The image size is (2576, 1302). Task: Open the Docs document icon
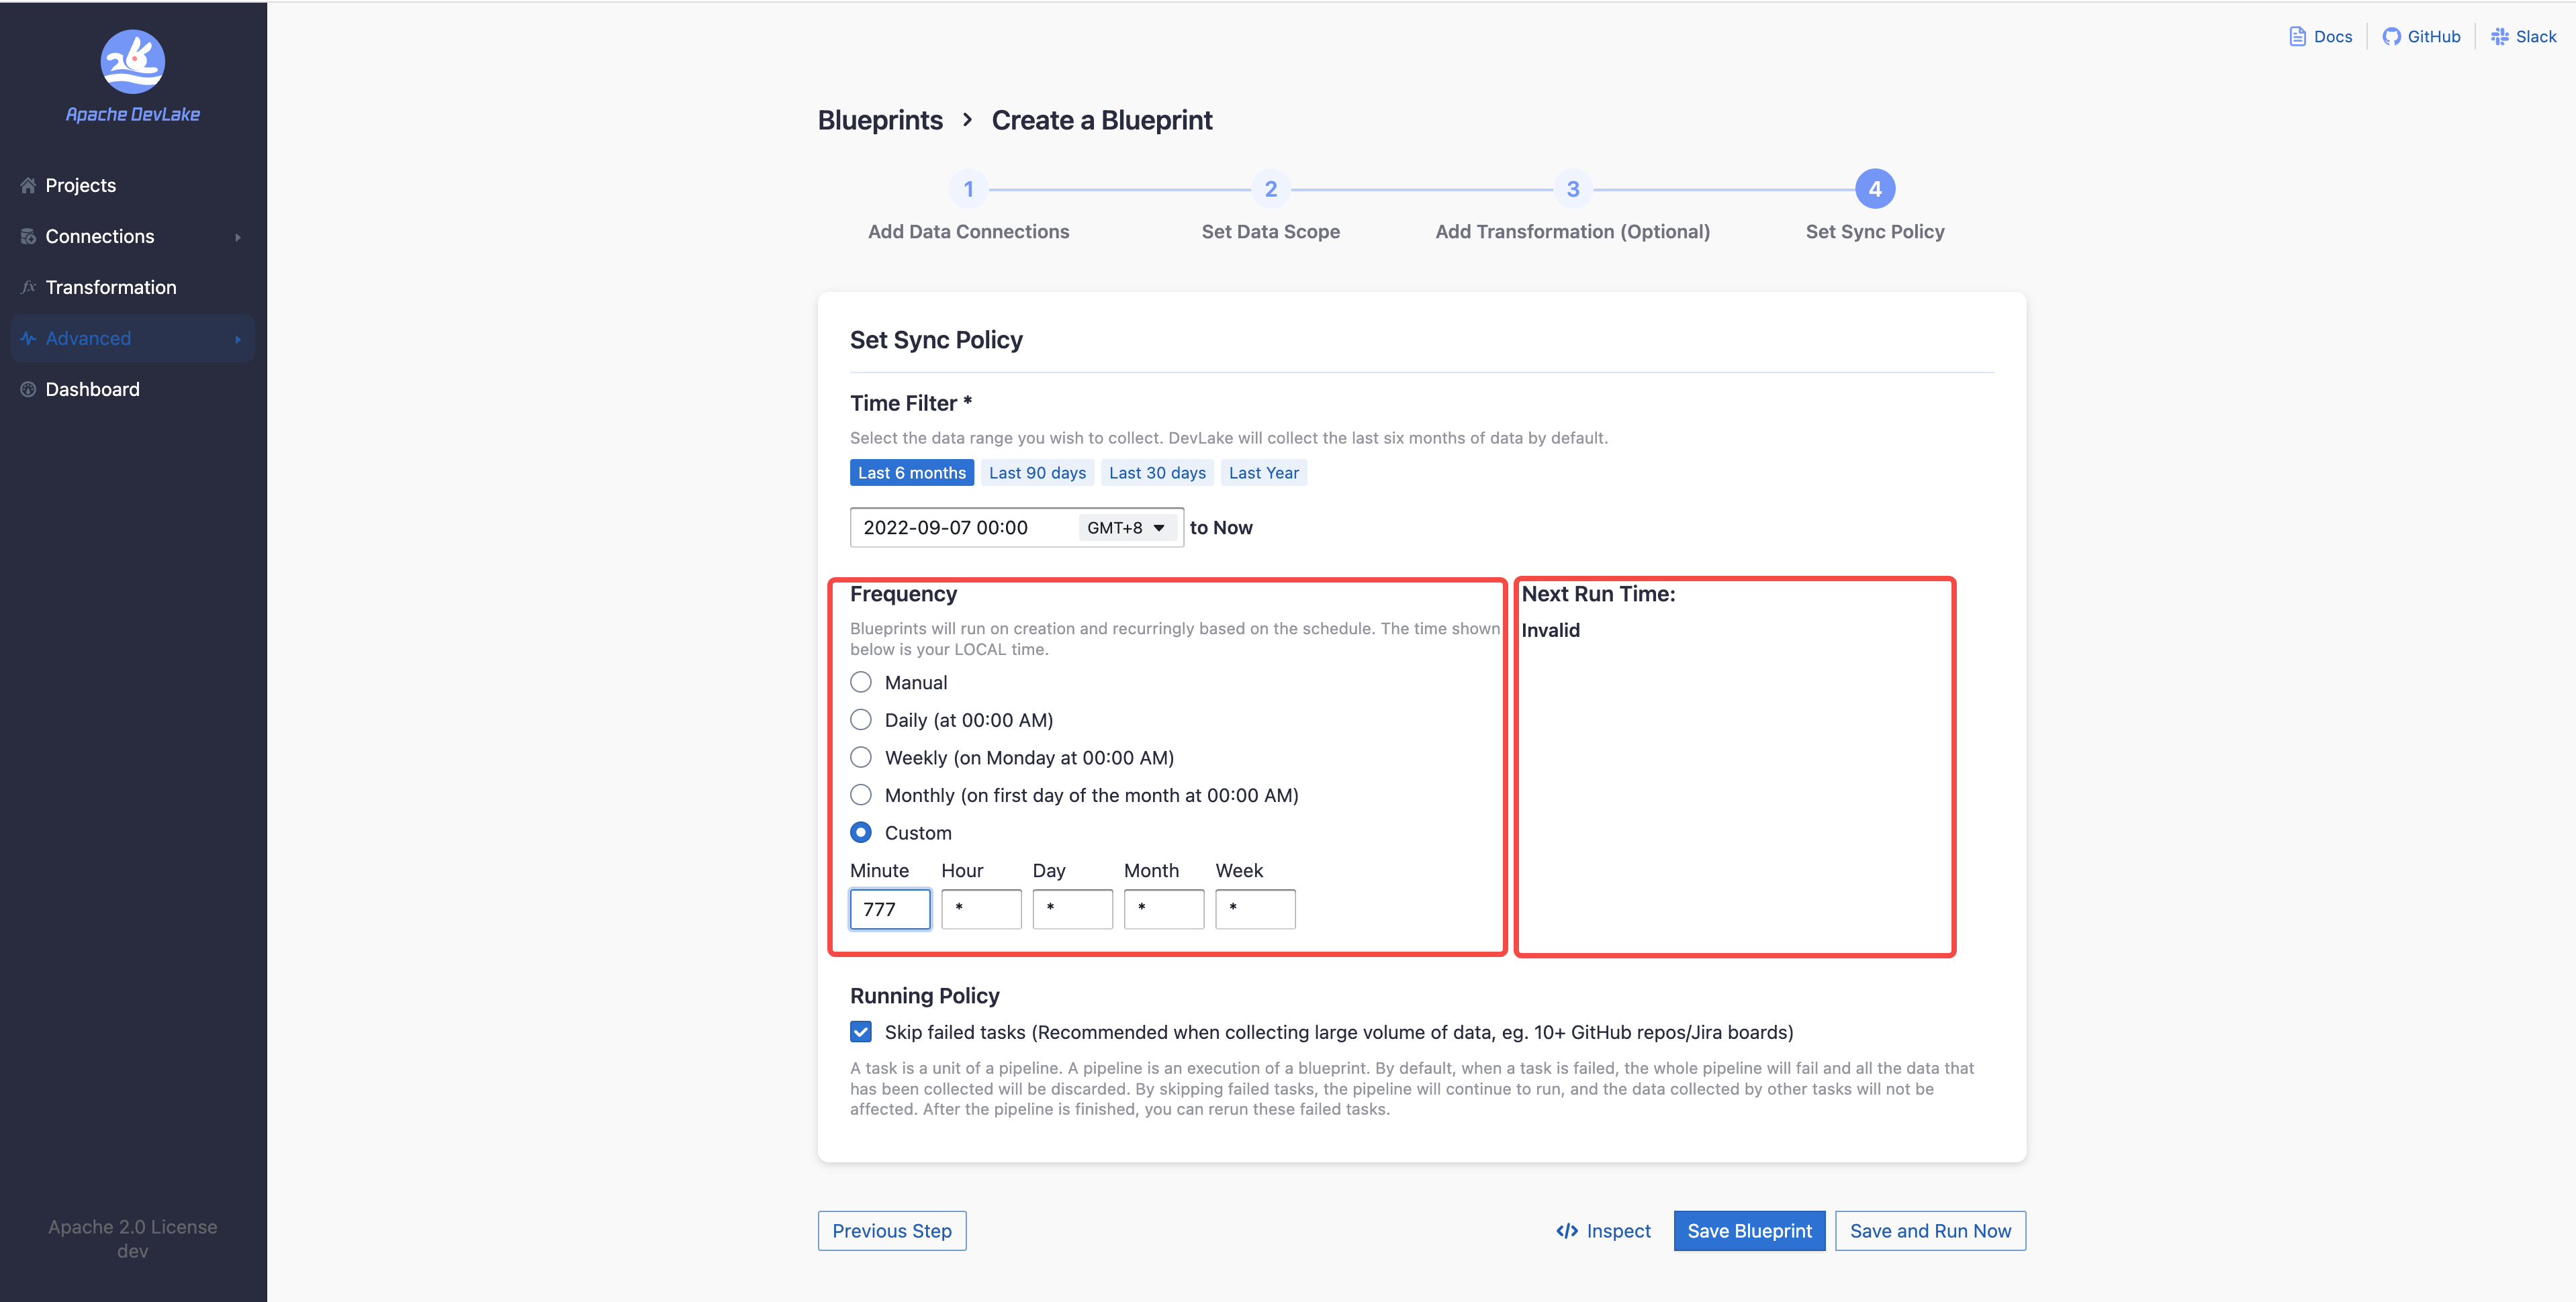tap(2297, 37)
